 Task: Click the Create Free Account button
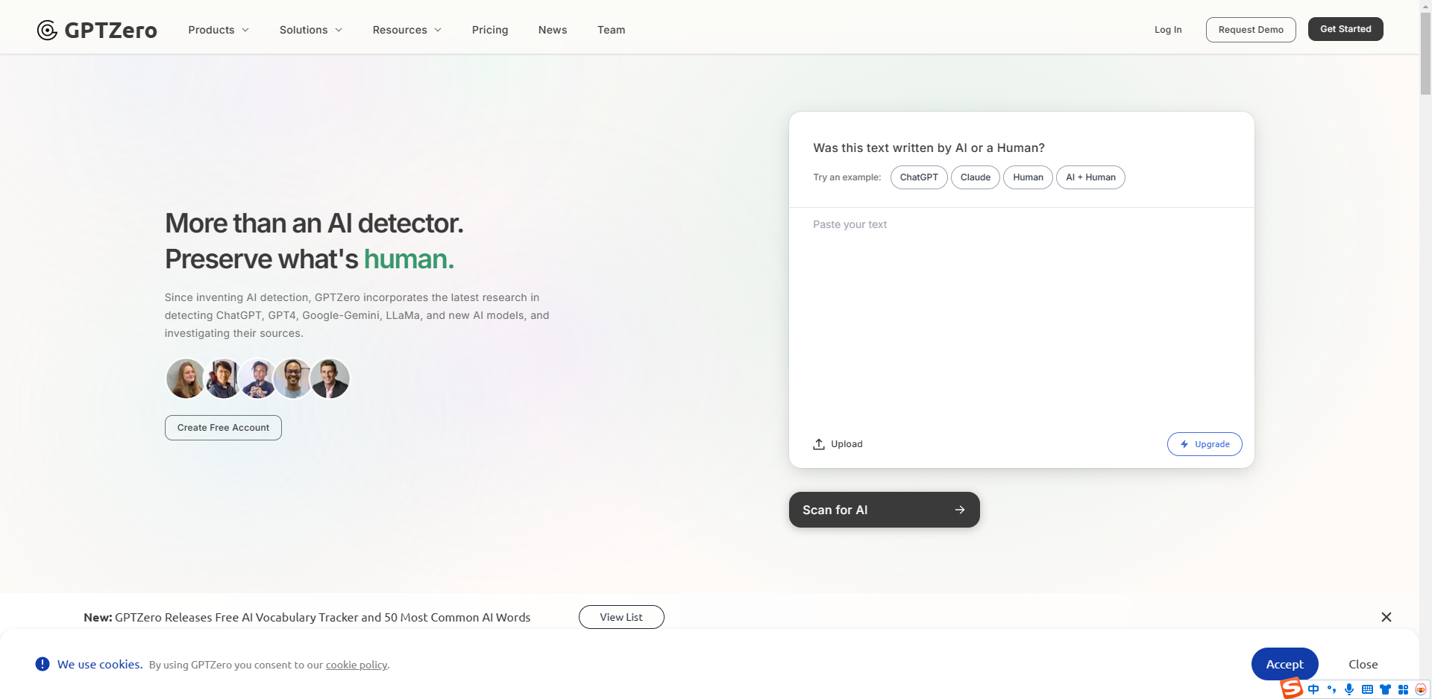pyautogui.click(x=223, y=428)
